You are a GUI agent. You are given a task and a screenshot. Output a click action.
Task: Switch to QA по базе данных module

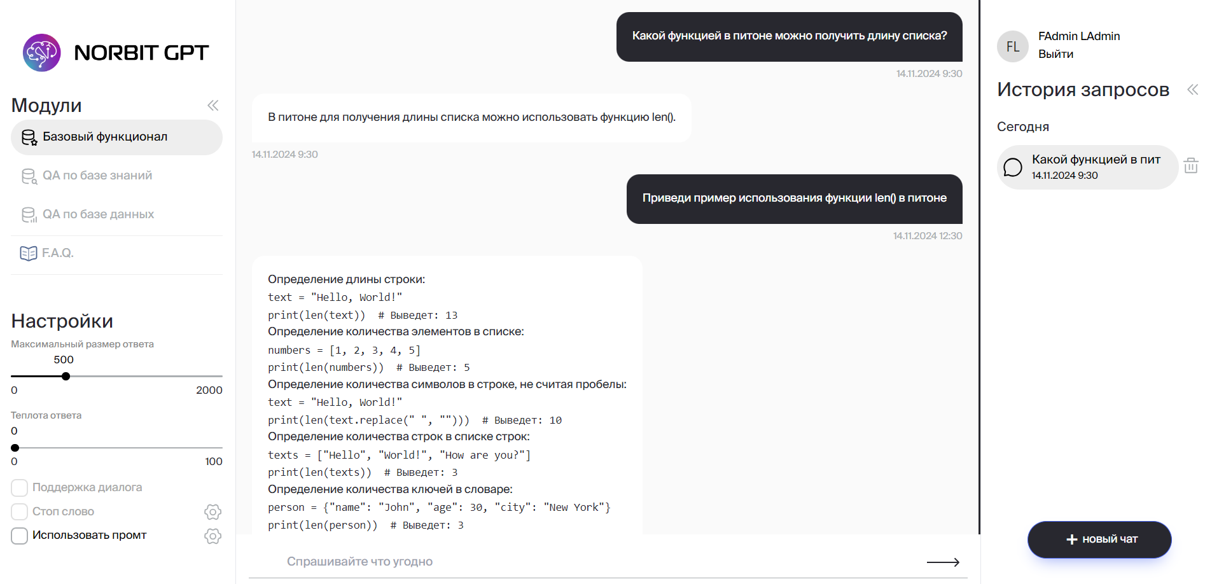[98, 214]
